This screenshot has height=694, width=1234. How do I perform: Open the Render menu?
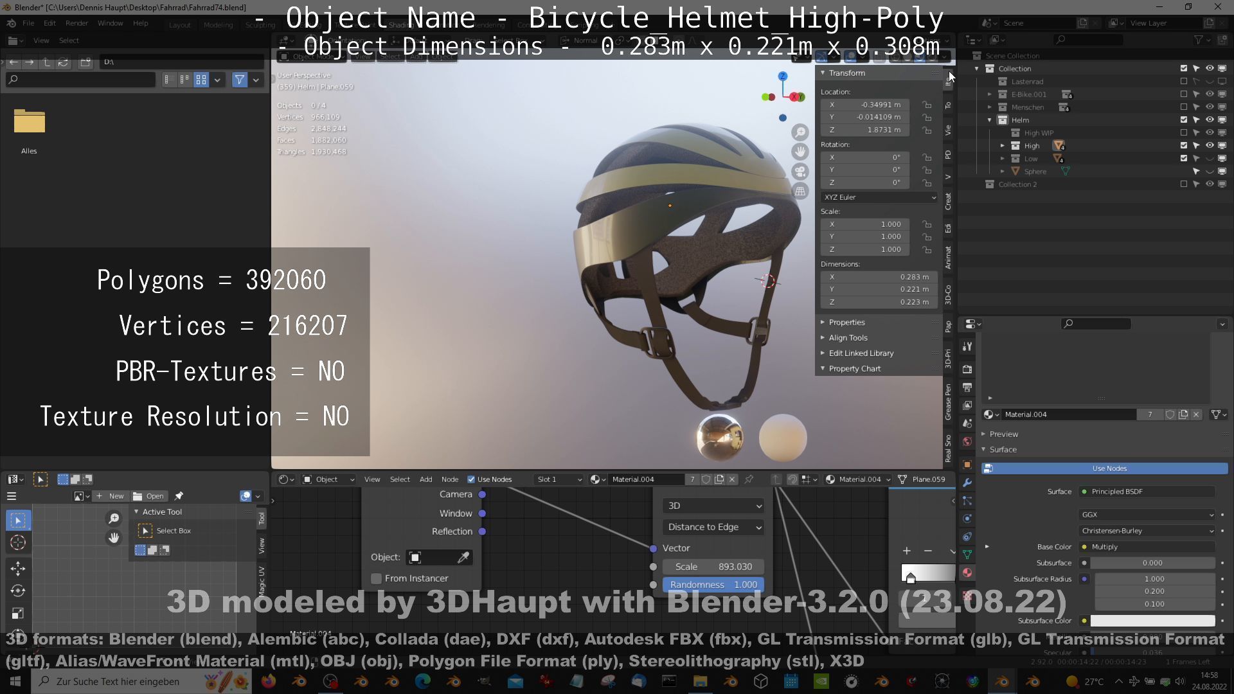coord(76,23)
